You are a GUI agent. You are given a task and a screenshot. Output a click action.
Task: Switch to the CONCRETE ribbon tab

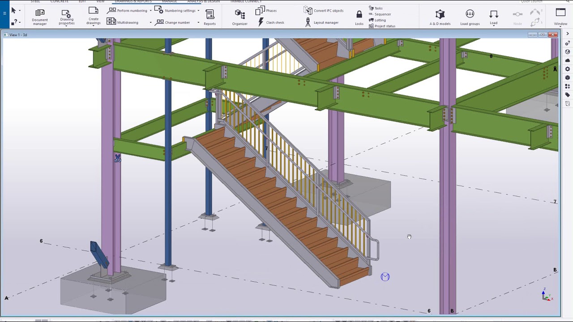pyautogui.click(x=59, y=2)
